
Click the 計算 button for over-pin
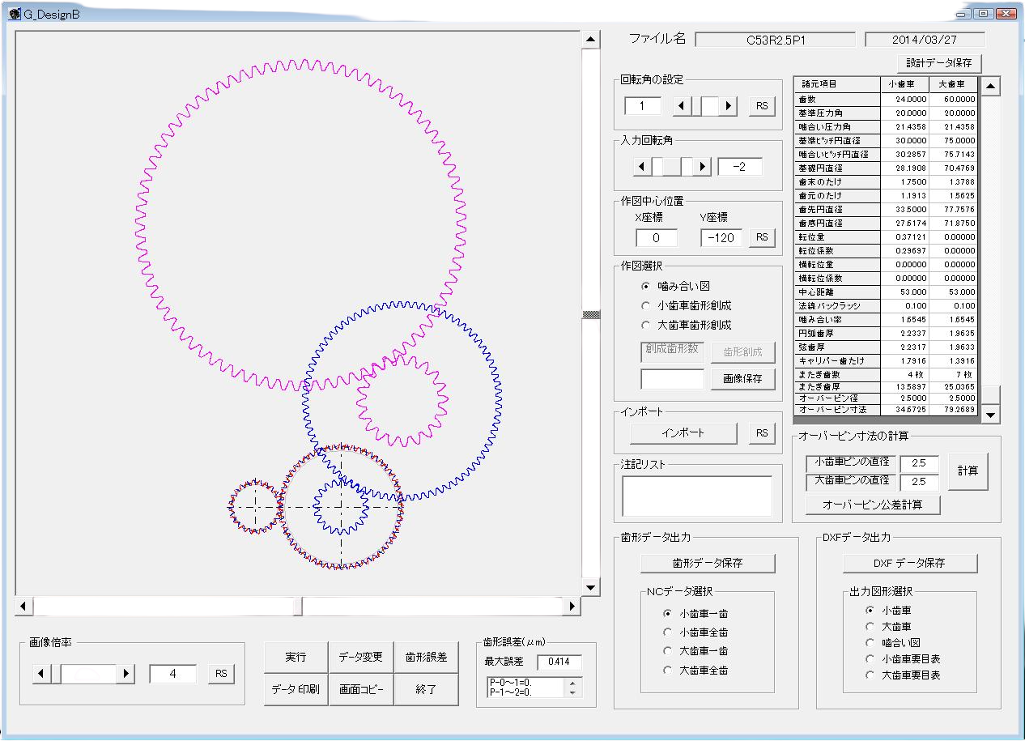[x=968, y=471]
